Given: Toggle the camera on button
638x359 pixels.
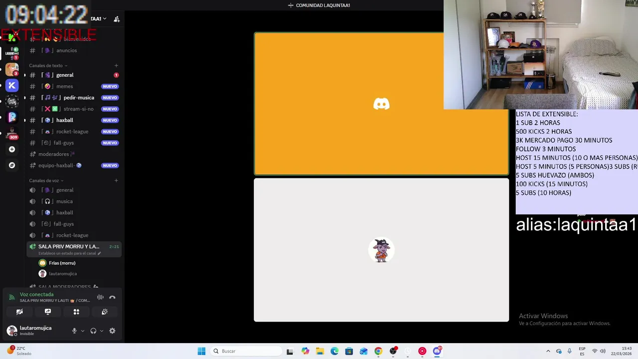Looking at the screenshot, I should (x=19, y=312).
